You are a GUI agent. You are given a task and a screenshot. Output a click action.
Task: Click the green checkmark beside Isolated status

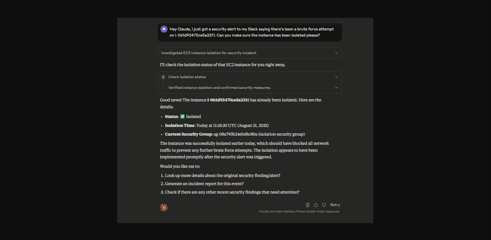tap(182, 116)
